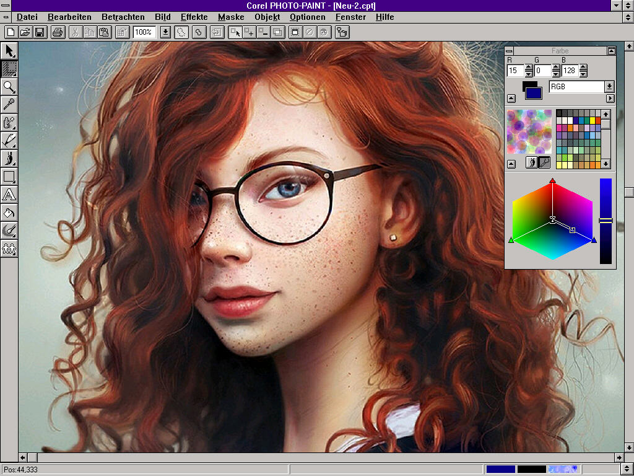This screenshot has height=476, width=634.
Task: Click the vertical scrollbar down arrow
Action: point(629,447)
